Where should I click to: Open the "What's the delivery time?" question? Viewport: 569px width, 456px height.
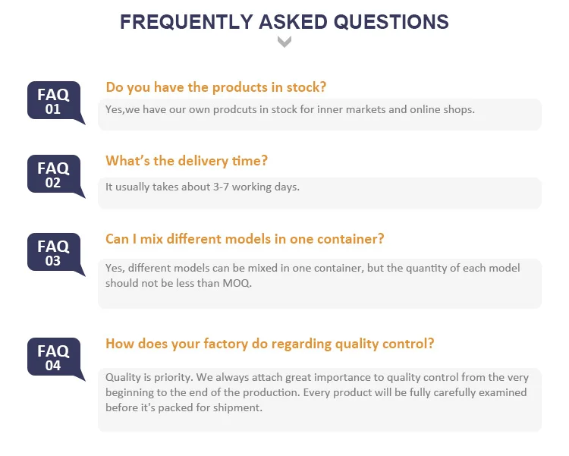tap(187, 161)
